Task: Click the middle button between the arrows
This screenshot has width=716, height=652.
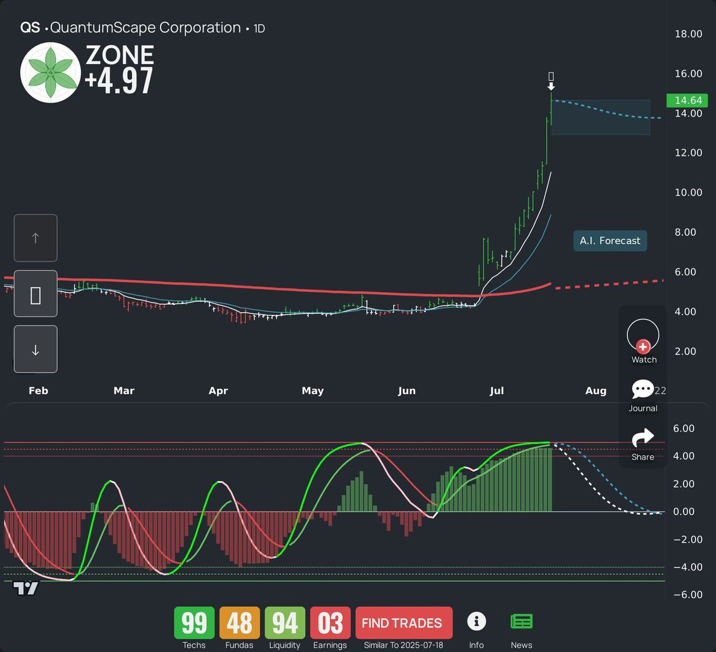Action: (36, 294)
